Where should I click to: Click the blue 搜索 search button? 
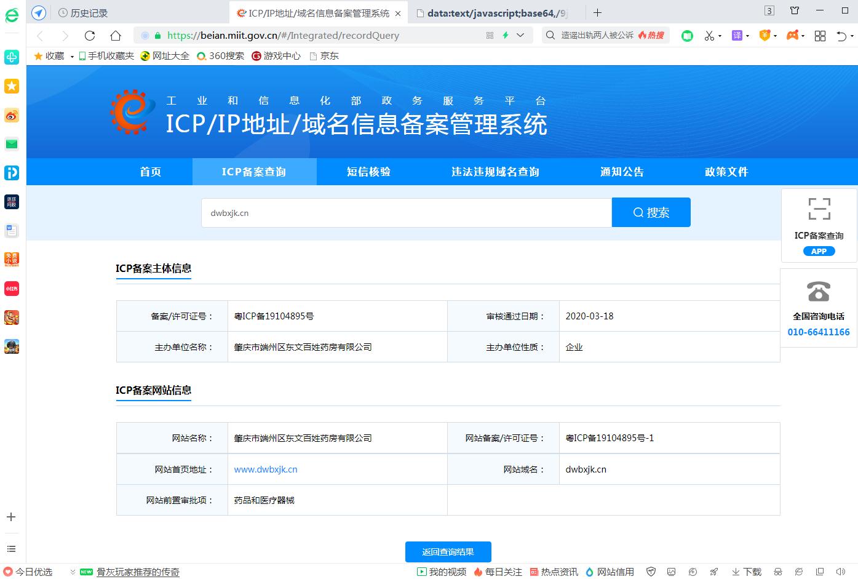[x=651, y=212]
